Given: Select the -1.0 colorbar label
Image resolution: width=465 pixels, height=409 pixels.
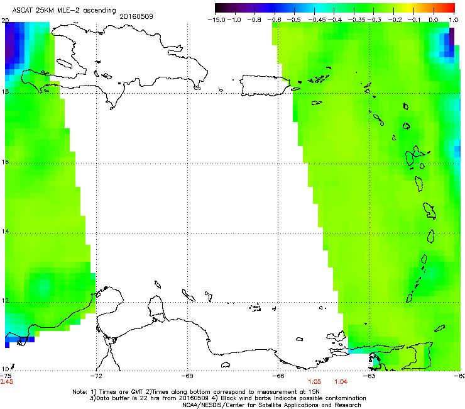Looking at the screenshot, I should (234, 20).
